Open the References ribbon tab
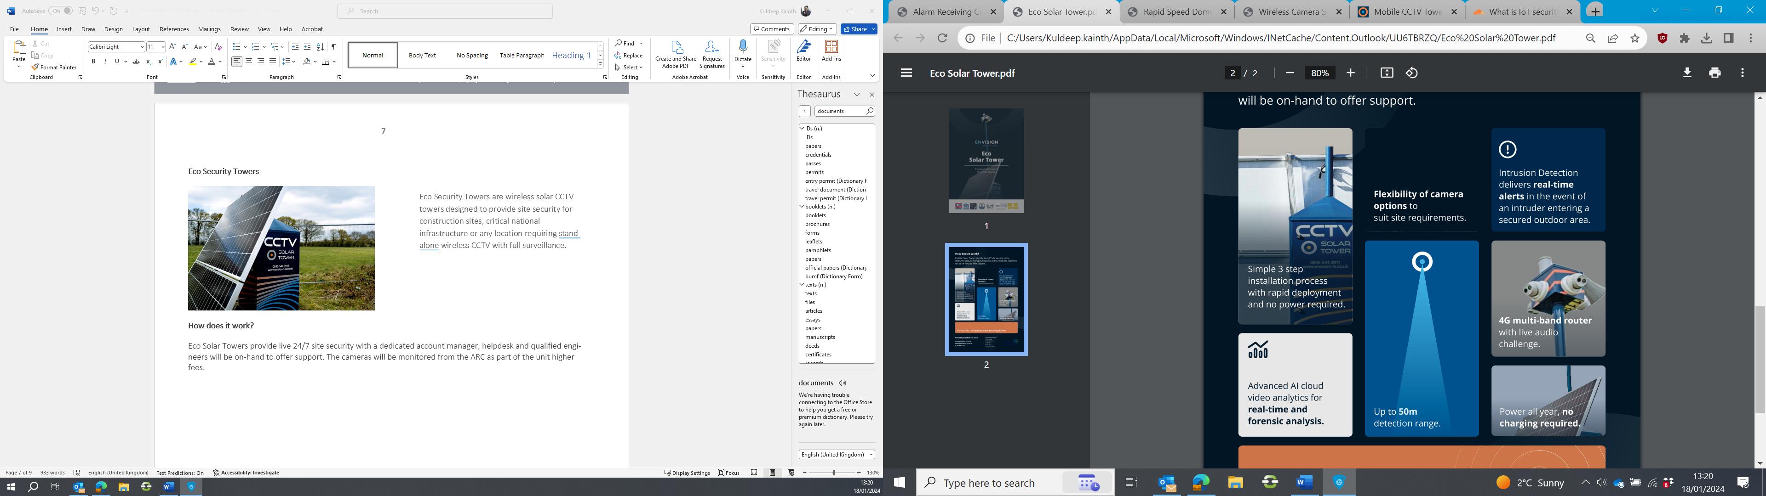The height and width of the screenshot is (496, 1766). tap(173, 29)
